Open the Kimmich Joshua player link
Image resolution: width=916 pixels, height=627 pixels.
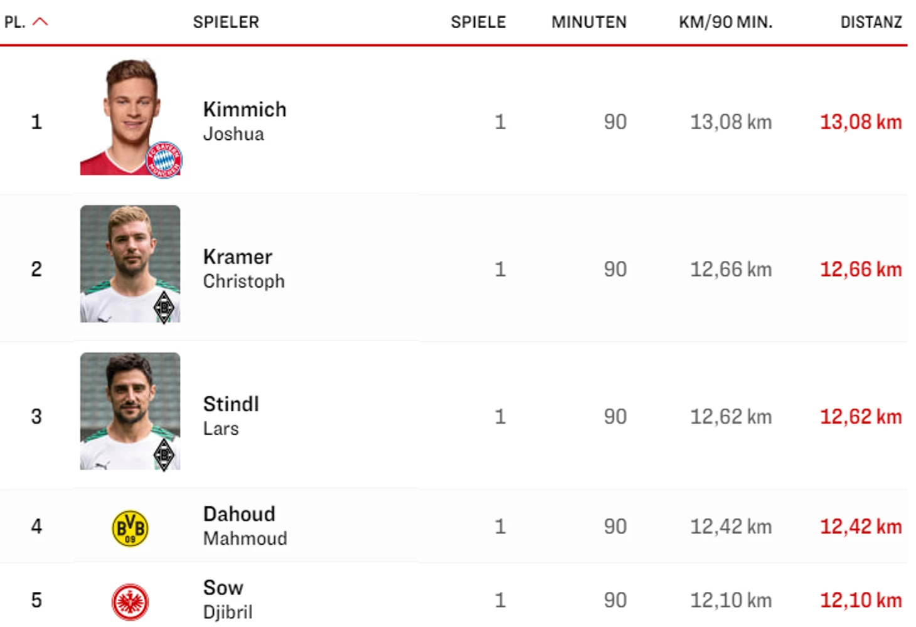point(245,121)
